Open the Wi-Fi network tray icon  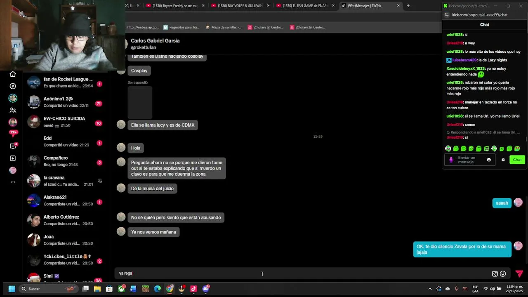(486, 289)
